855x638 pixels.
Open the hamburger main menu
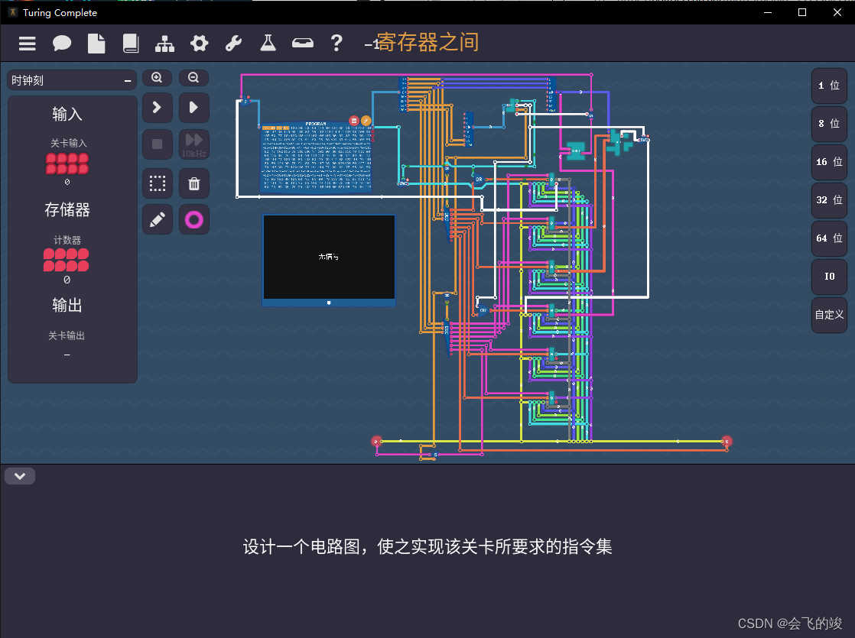coord(27,44)
